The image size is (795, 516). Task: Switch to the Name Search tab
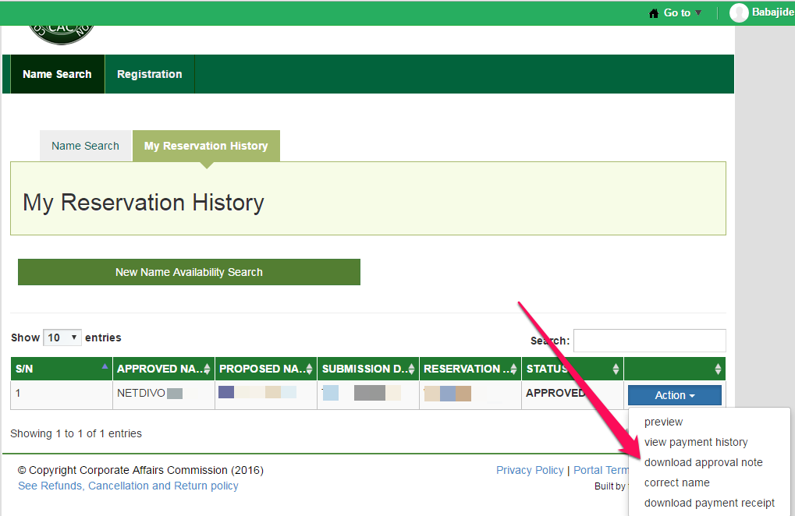point(85,146)
